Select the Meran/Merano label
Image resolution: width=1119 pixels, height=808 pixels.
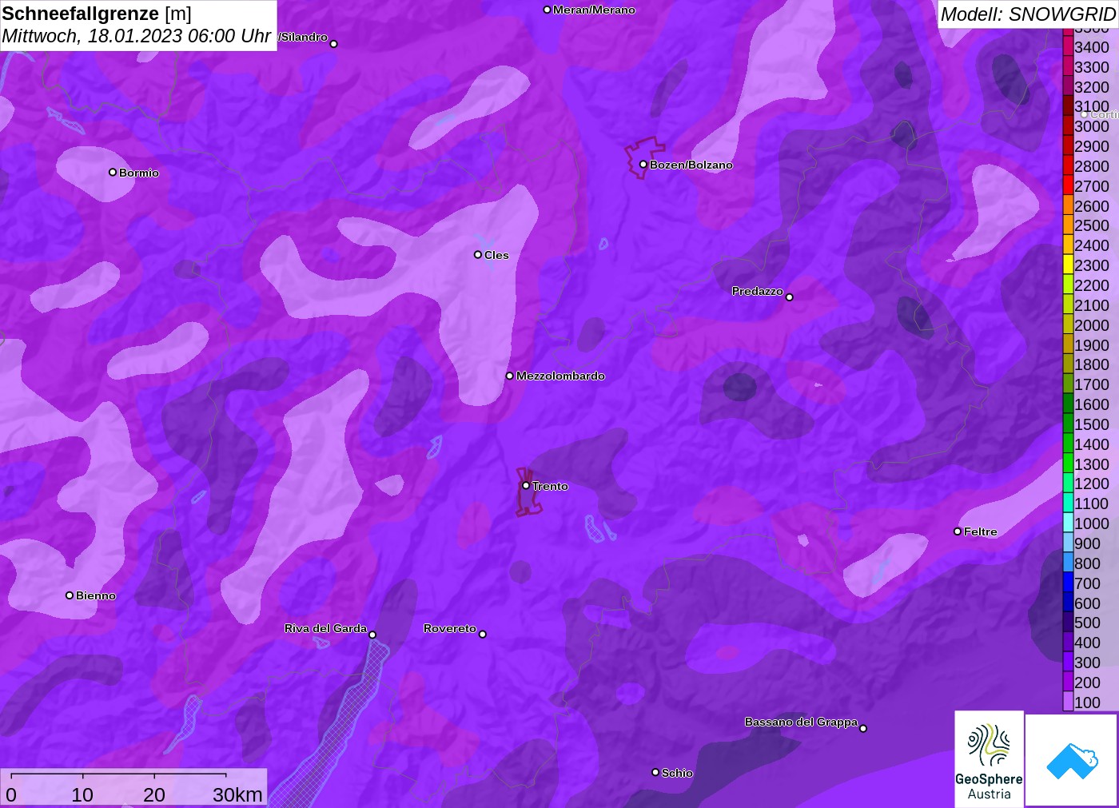click(594, 10)
